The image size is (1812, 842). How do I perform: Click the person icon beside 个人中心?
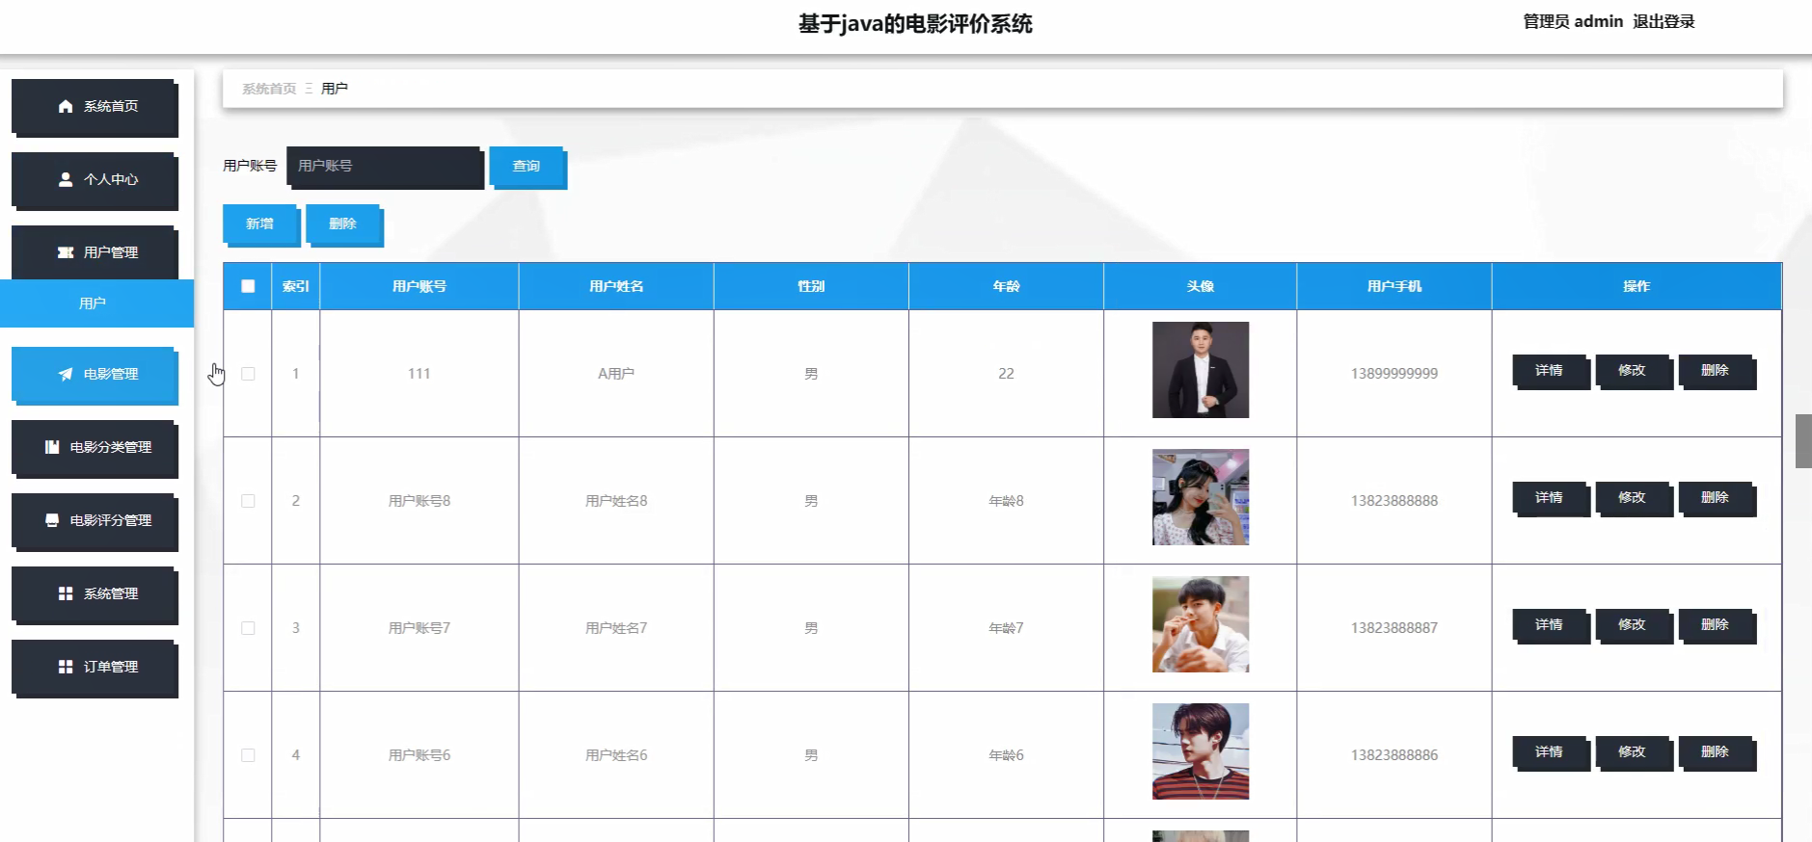(x=66, y=179)
